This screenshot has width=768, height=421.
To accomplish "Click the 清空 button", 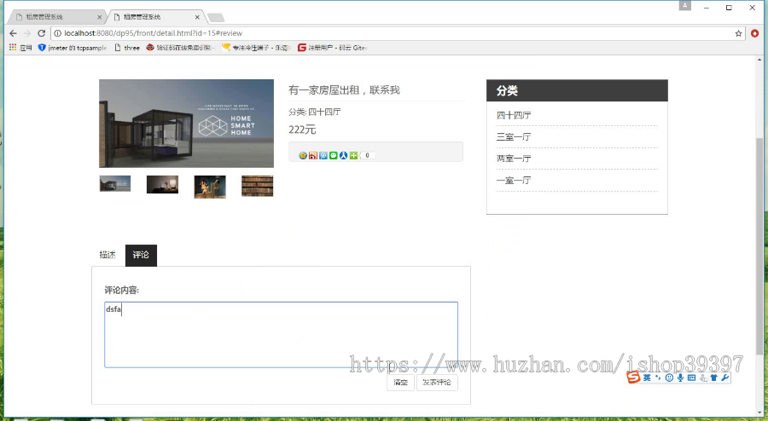I will [401, 383].
